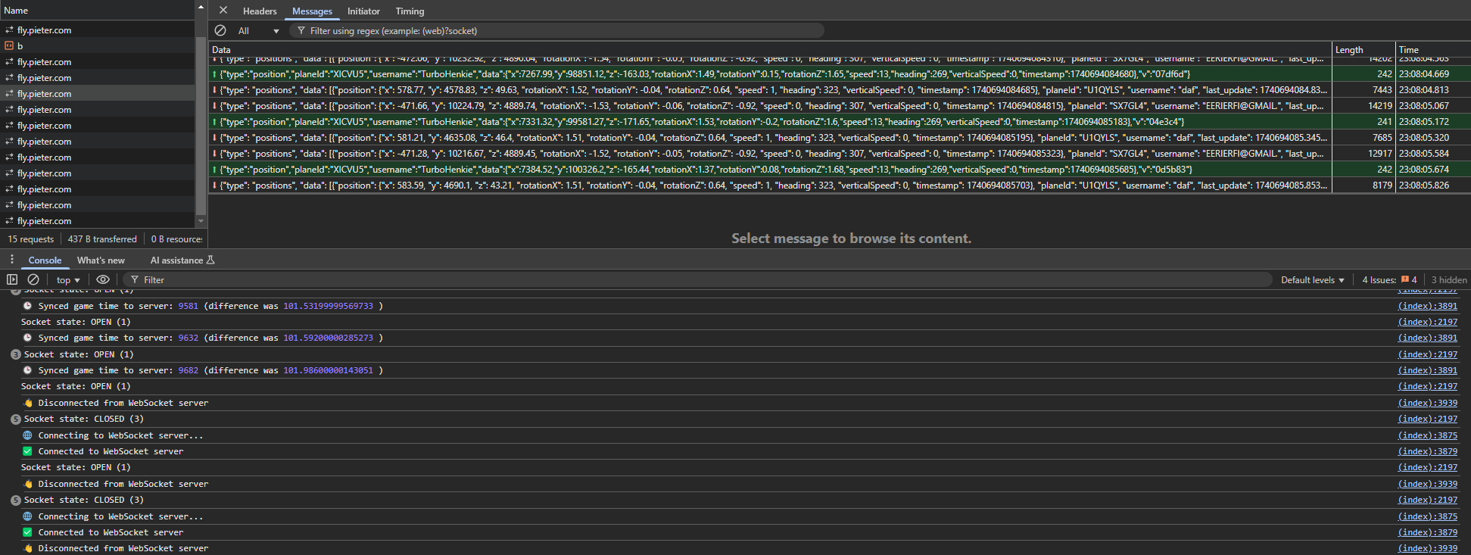Viewport: 1471px width, 555px height.
Task: Close the request details panel
Action: pyautogui.click(x=223, y=11)
